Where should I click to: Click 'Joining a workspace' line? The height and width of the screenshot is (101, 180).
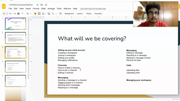[67, 55]
